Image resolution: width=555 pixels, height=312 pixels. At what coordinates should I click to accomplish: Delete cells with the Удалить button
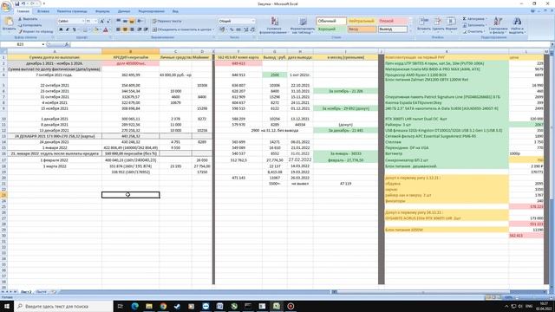pos(438,25)
